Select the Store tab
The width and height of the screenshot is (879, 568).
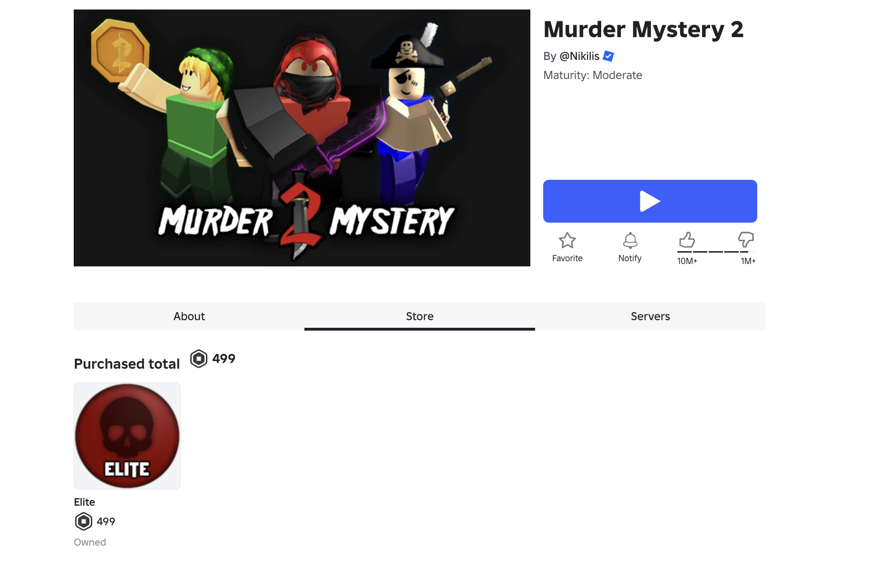click(x=420, y=316)
